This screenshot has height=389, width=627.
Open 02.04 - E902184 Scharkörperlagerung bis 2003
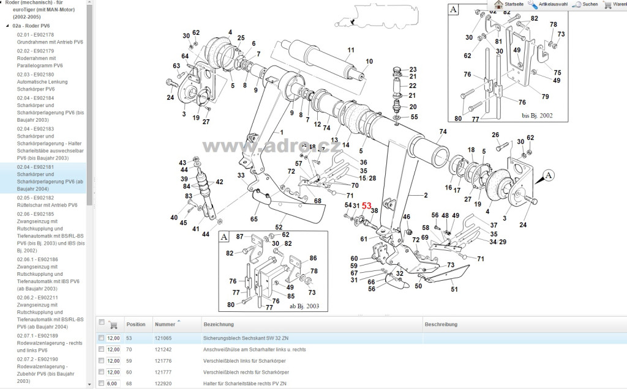(50, 109)
